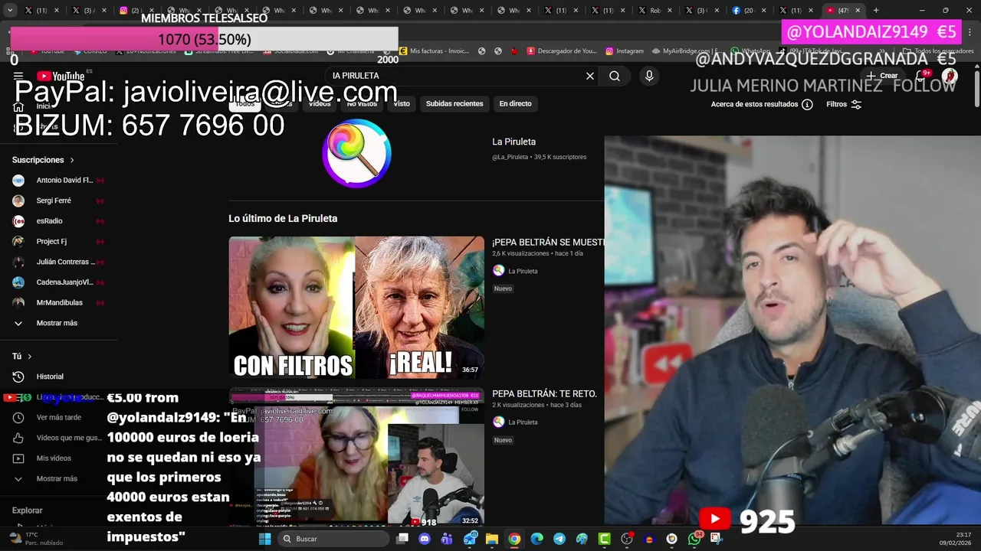Open Windows Start menu
The image size is (981, 551).
[265, 539]
